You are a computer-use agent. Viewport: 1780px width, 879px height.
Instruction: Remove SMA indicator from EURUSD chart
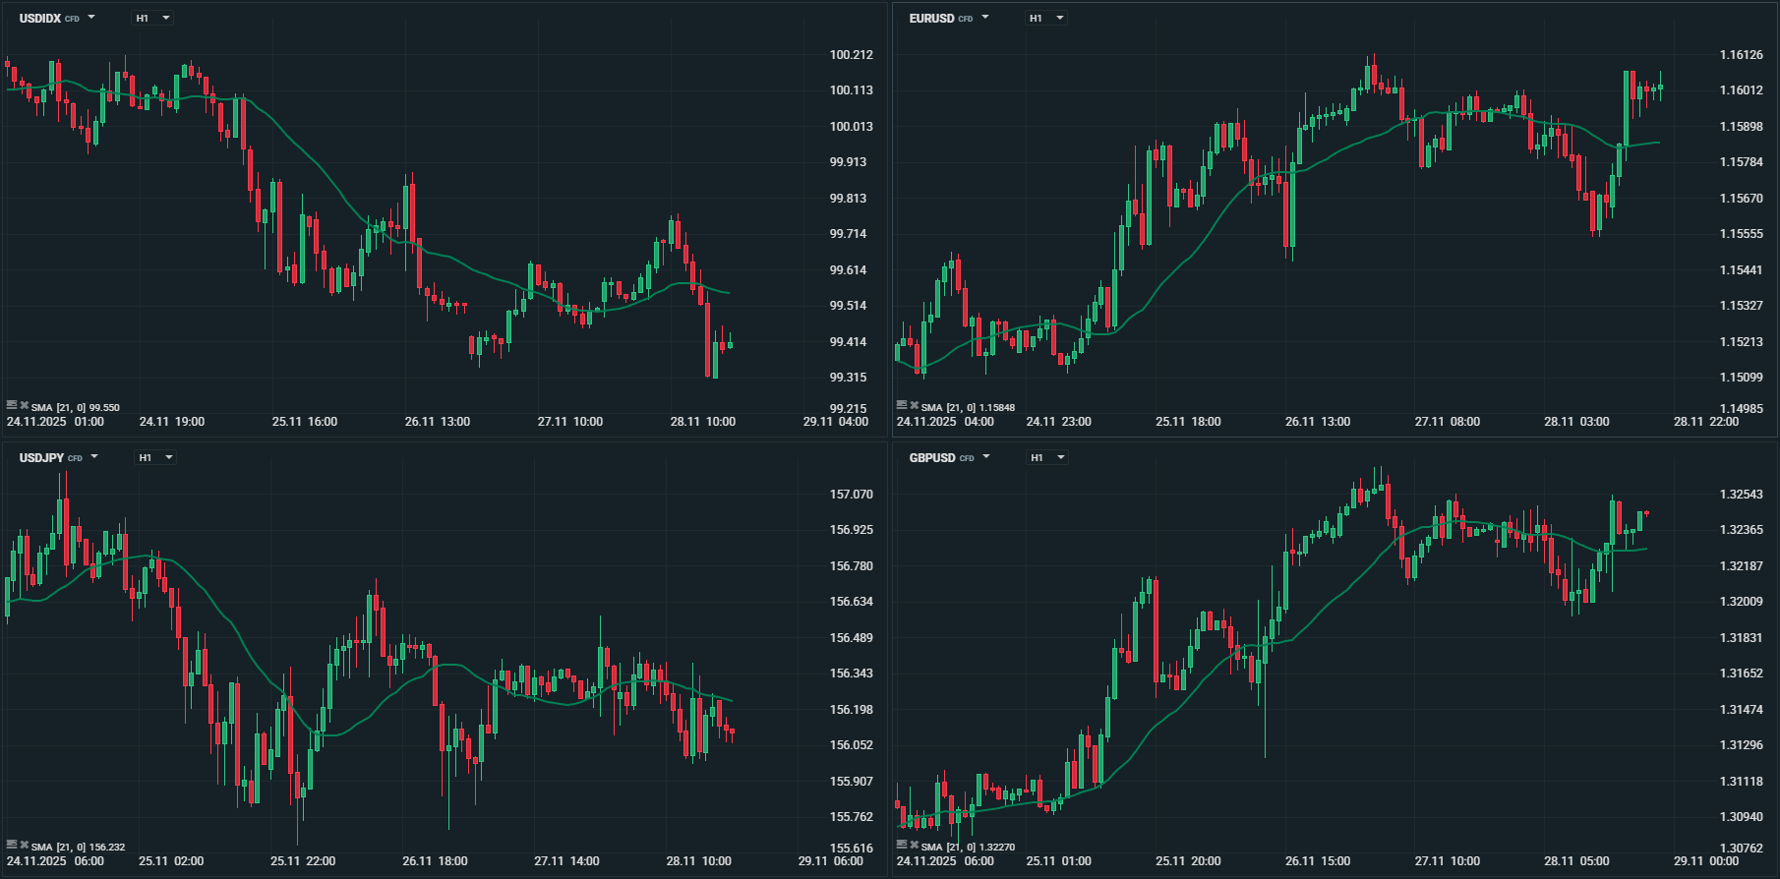[914, 404]
